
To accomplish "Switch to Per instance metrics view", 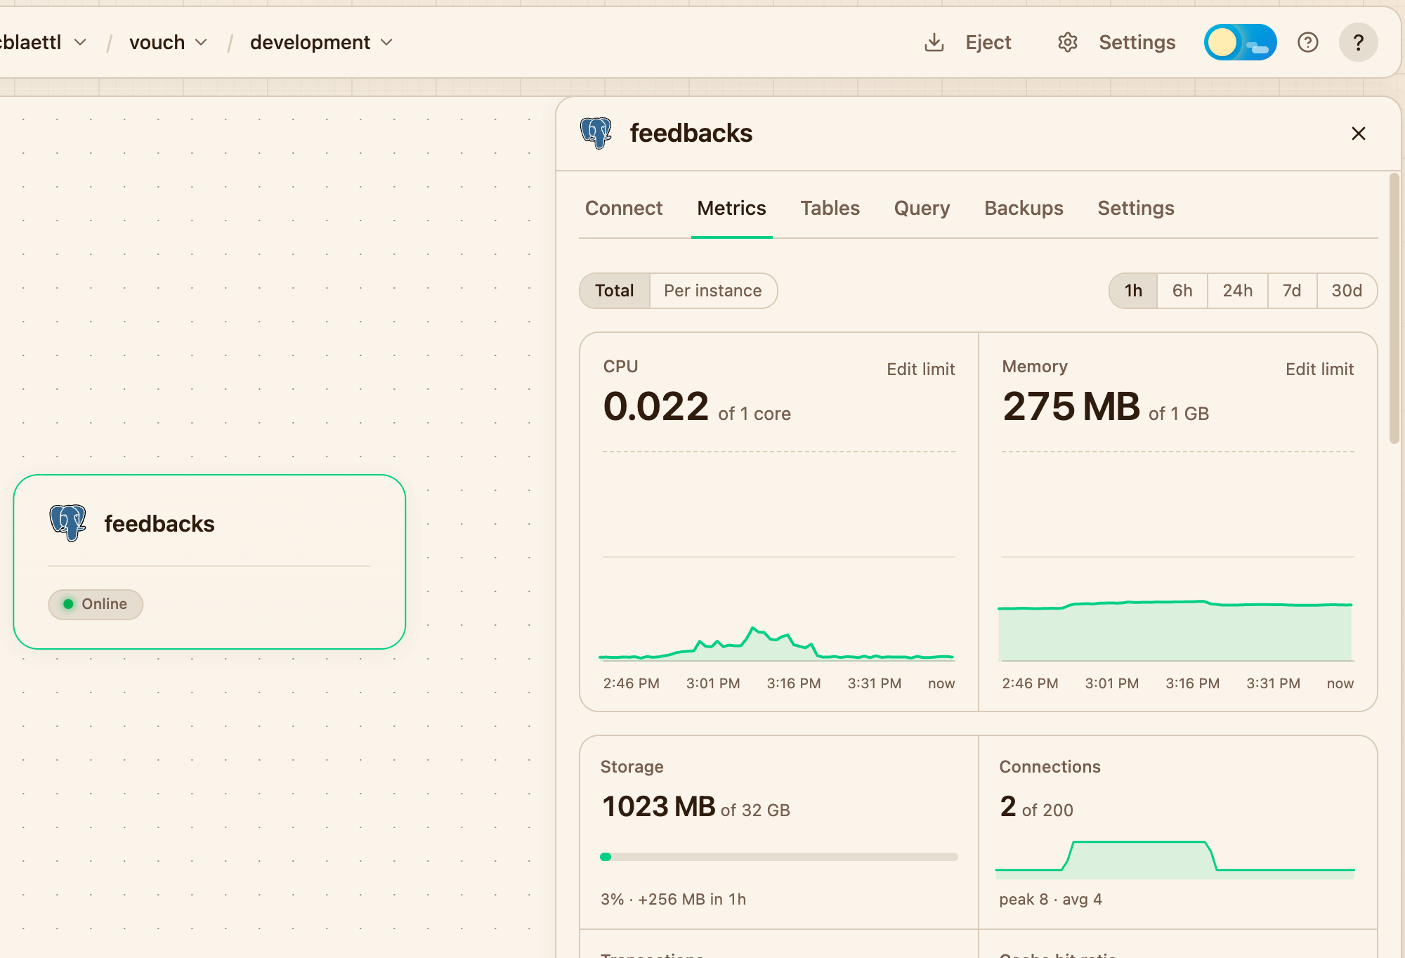I will click(x=712, y=291).
